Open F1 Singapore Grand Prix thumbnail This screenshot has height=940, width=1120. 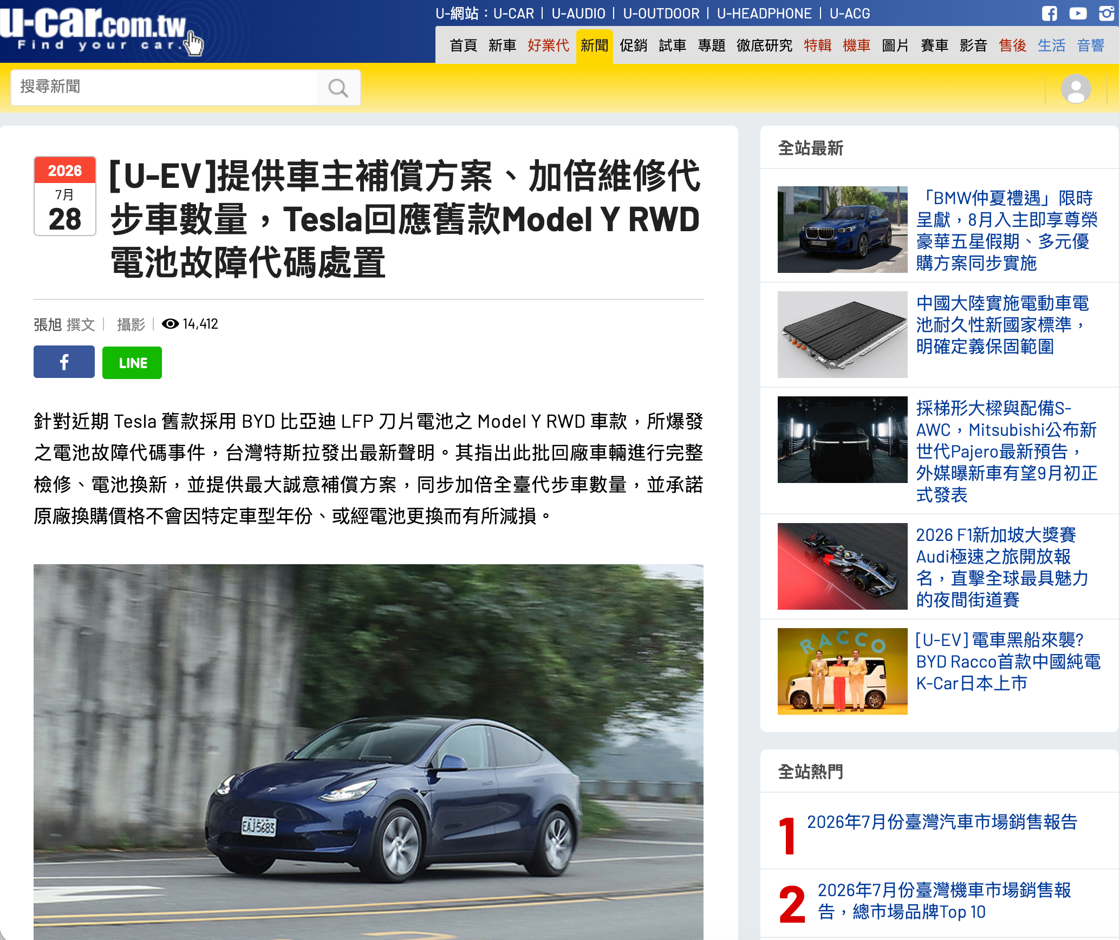tap(842, 566)
